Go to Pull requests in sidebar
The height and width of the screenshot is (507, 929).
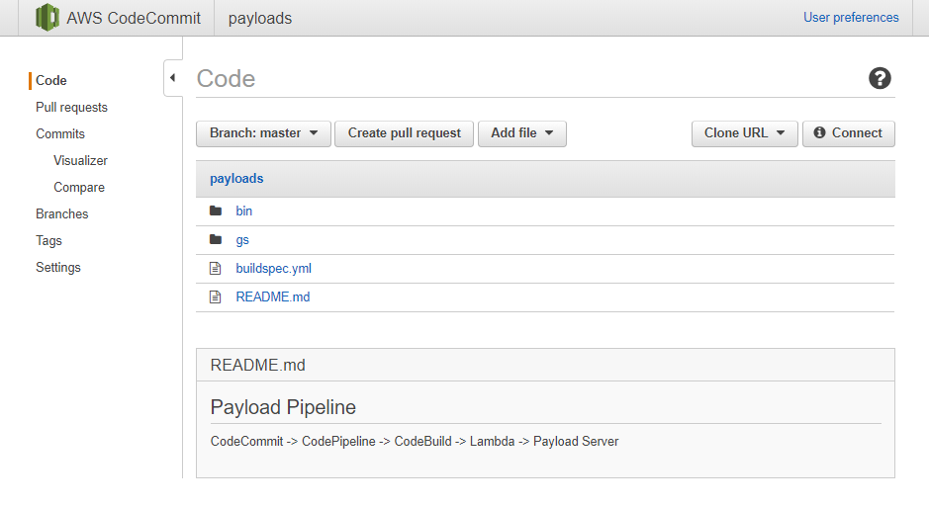pos(71,107)
